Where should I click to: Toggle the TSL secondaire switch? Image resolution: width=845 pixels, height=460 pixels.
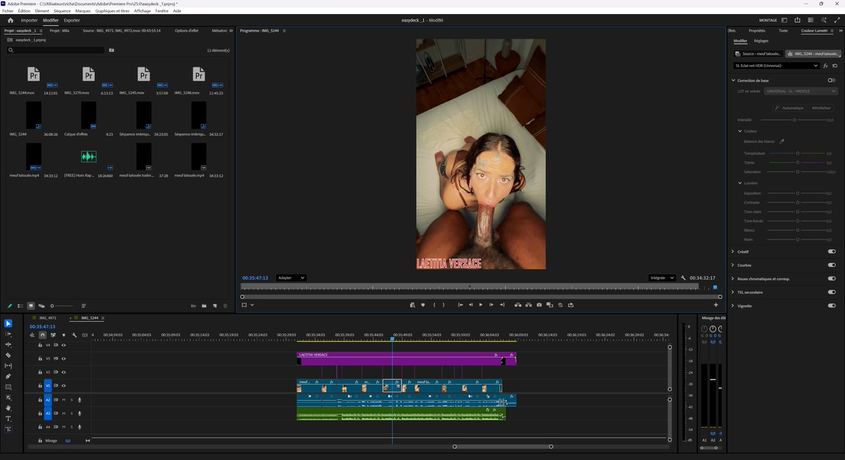click(x=832, y=292)
